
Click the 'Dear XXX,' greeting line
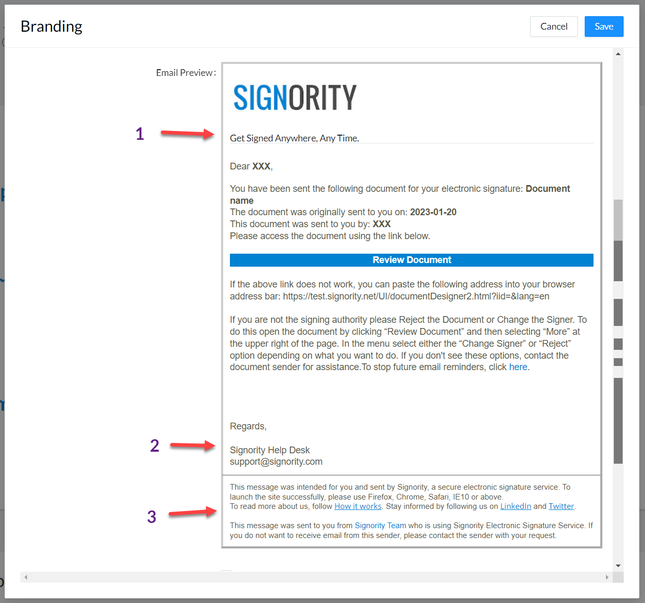pos(251,166)
